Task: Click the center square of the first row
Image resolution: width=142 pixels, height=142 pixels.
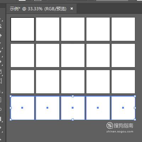Action: tap(73, 29)
